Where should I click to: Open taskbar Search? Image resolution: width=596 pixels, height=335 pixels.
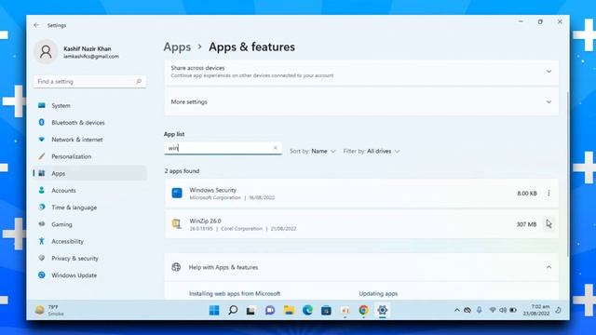pos(233,310)
